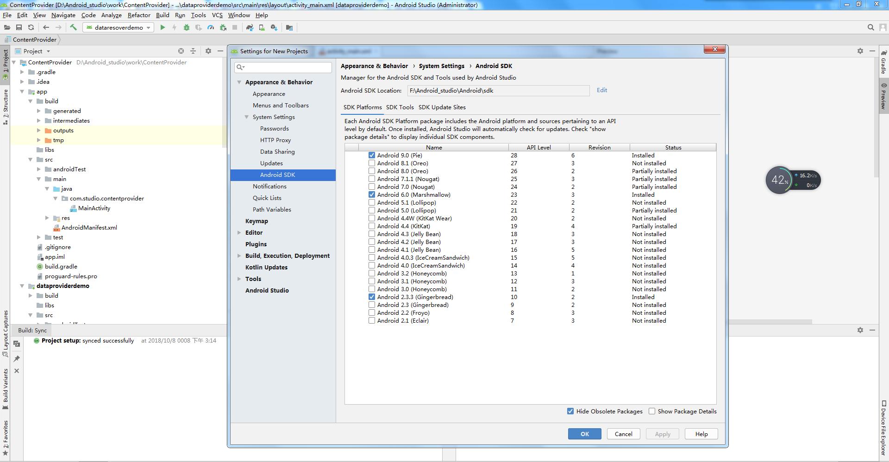Open the Refactor menu
The width and height of the screenshot is (889, 462).
139,15
